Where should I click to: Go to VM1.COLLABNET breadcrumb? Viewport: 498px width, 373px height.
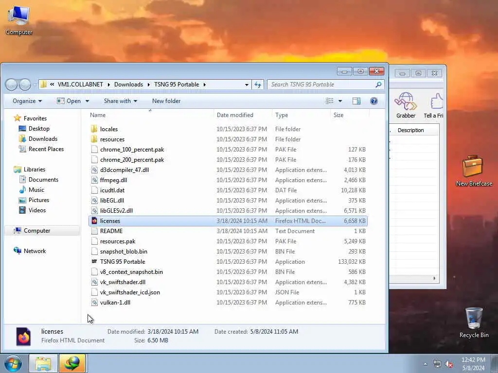point(80,85)
